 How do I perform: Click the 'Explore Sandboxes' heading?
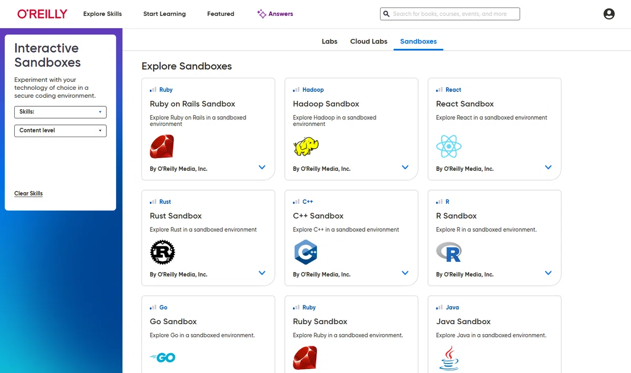click(x=187, y=66)
